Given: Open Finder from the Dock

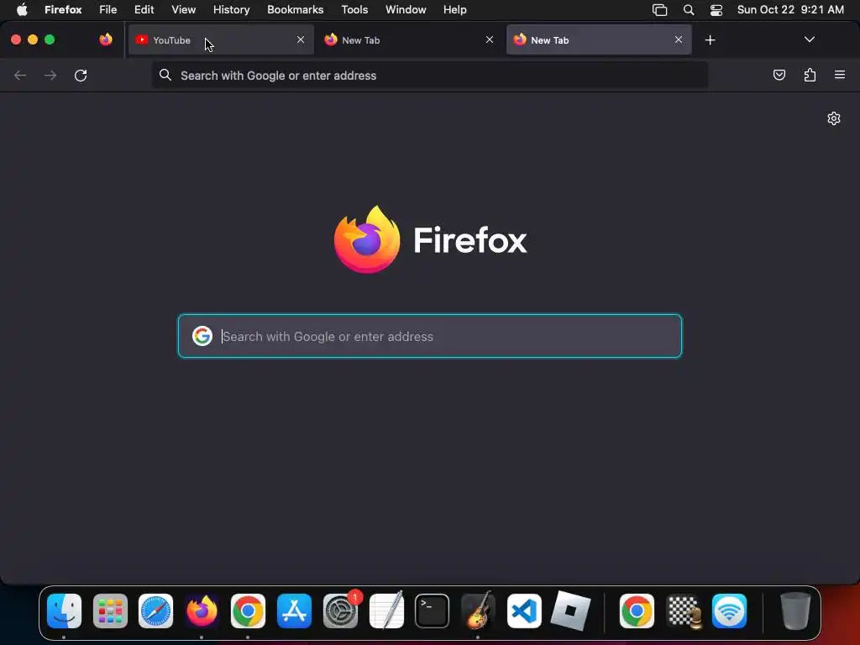Looking at the screenshot, I should pyautogui.click(x=64, y=611).
